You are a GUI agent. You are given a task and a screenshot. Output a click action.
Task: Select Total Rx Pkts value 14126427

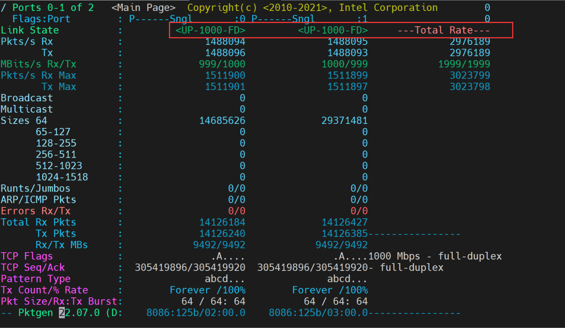pos(345,222)
